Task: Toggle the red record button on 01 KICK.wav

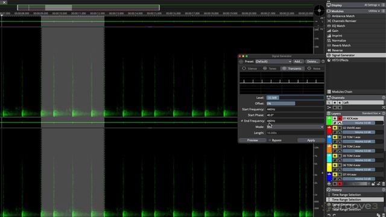Action: pyautogui.click(x=340, y=119)
